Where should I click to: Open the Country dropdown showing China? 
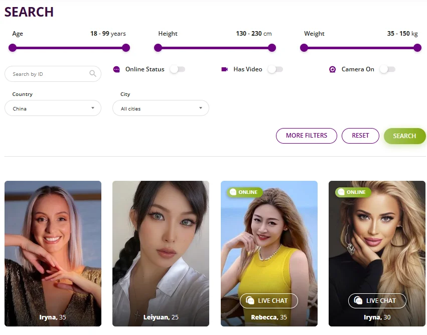[53, 108]
